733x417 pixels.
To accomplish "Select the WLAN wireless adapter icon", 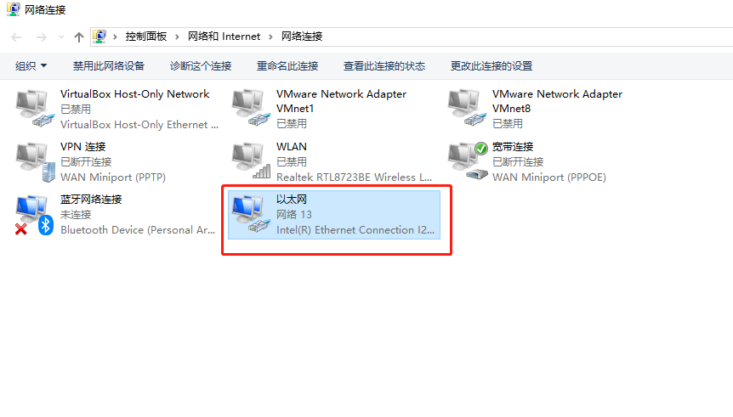I will pos(251,161).
